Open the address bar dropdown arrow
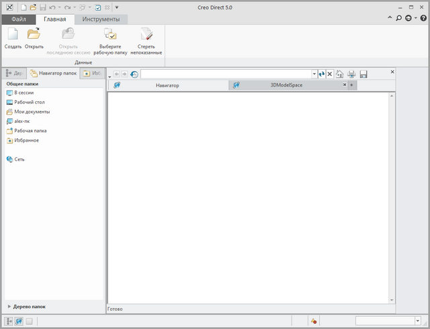Image resolution: width=430 pixels, height=329 pixels. coord(314,74)
